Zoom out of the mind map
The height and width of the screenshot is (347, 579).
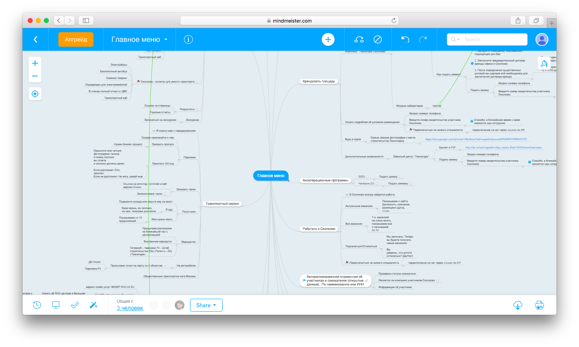pos(35,76)
